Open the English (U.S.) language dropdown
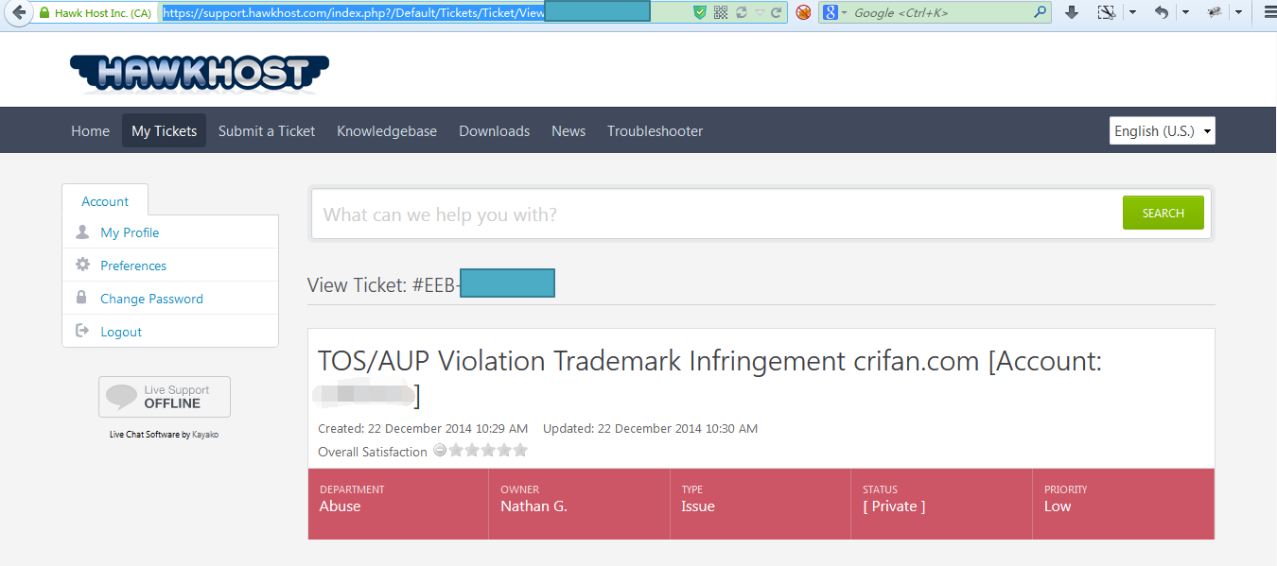 pyautogui.click(x=1162, y=131)
